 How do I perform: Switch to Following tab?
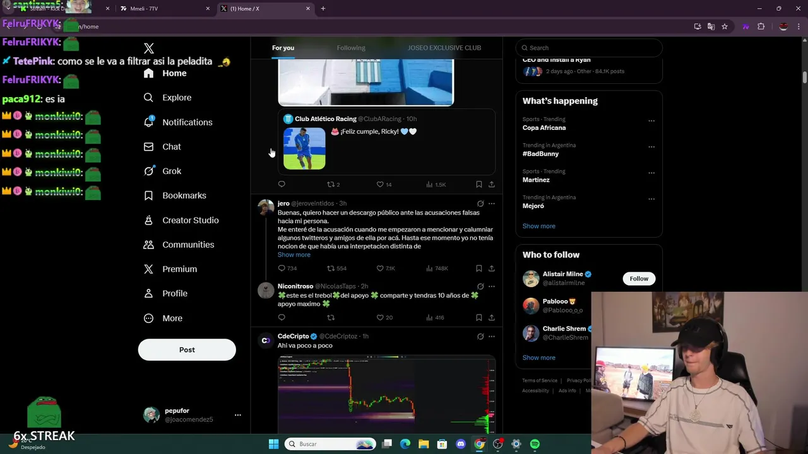[x=351, y=48]
